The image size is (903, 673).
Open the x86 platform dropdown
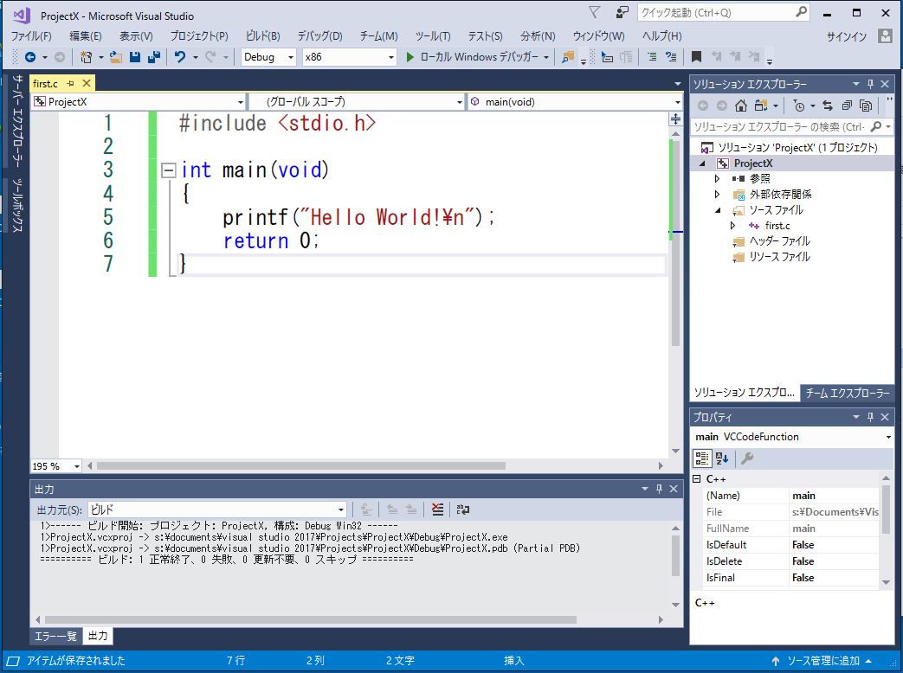coord(349,57)
